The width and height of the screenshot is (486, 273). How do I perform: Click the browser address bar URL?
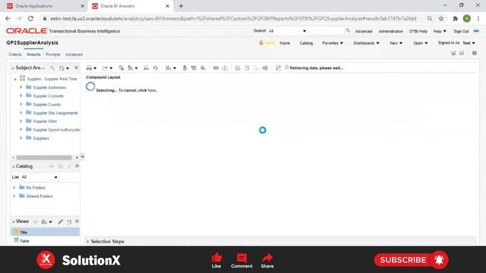(233, 18)
